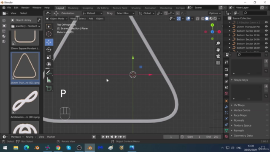270x152 pixels.
Task: Select the Annotate tool
Action: pos(49,73)
